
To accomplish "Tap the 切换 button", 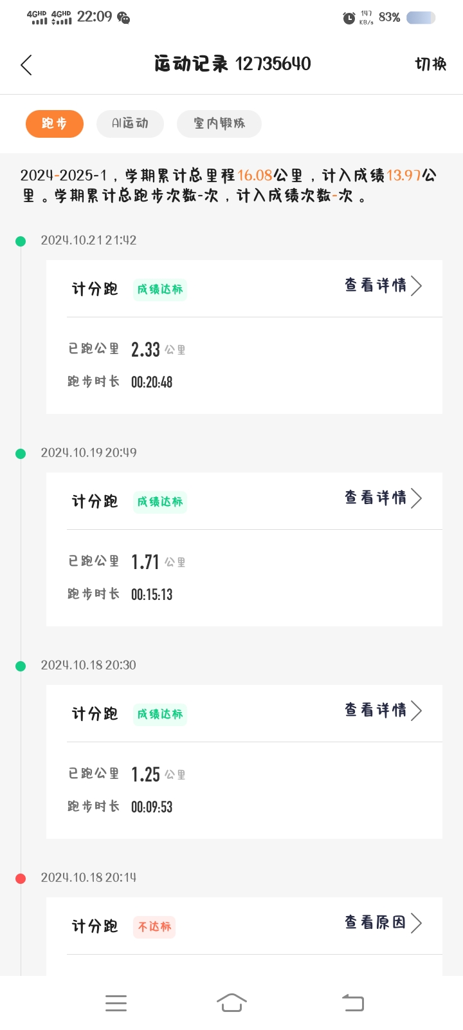I will 431,64.
